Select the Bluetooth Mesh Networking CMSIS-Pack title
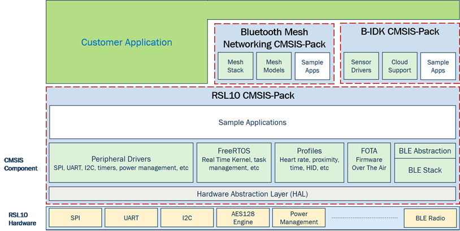Screen dimensions: 460x231 (x=274, y=38)
